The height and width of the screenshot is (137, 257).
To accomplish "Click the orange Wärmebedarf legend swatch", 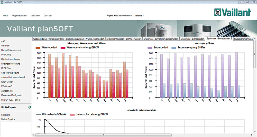I will pos(38,48).
